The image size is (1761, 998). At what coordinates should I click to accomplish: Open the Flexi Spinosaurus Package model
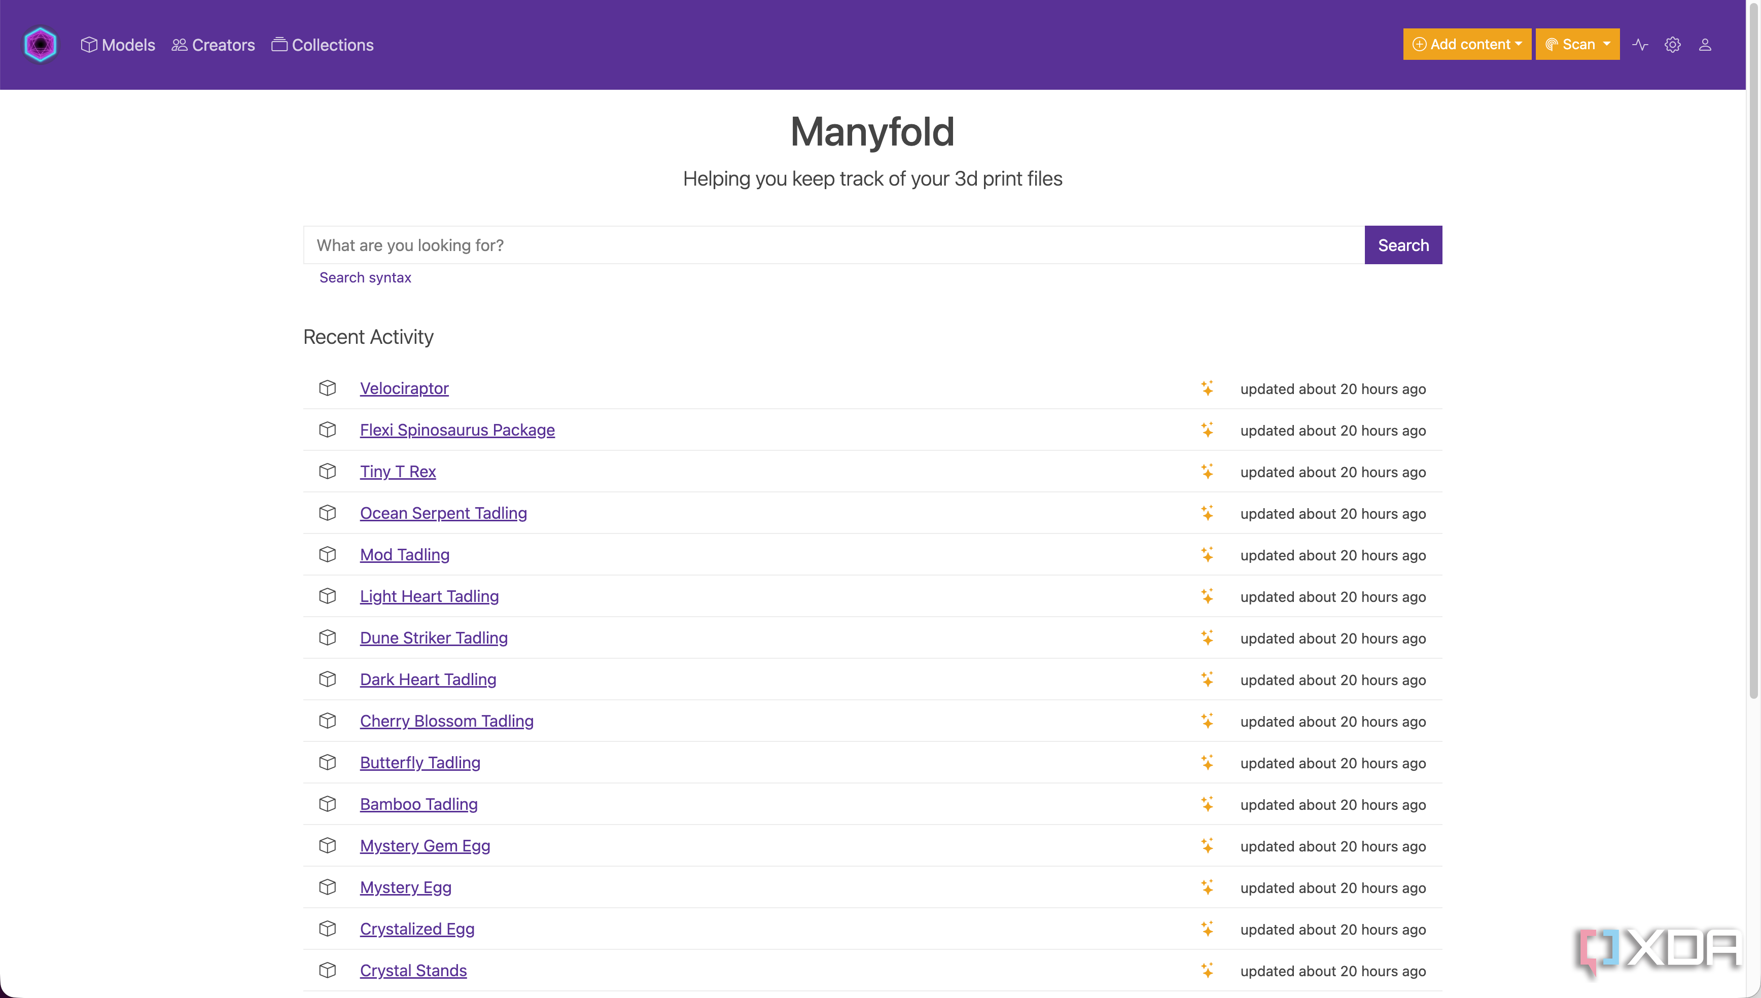(x=457, y=430)
